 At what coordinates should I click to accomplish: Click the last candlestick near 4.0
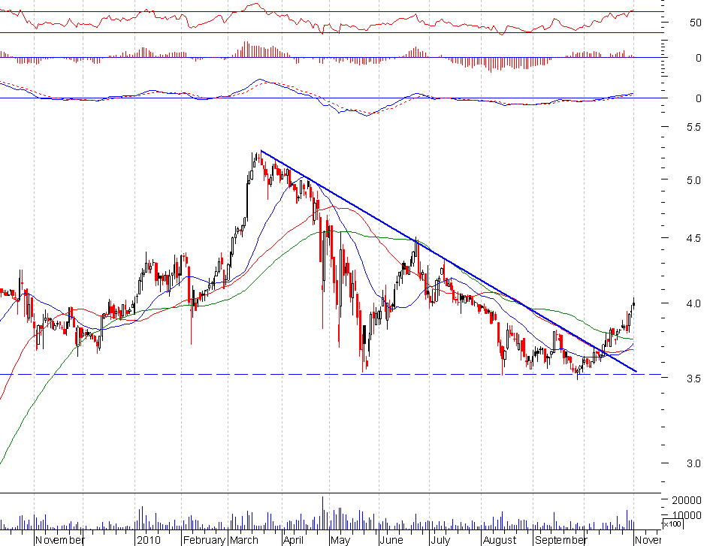click(x=633, y=303)
